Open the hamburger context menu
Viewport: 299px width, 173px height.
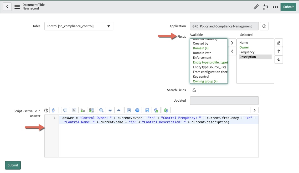pos(17,7)
